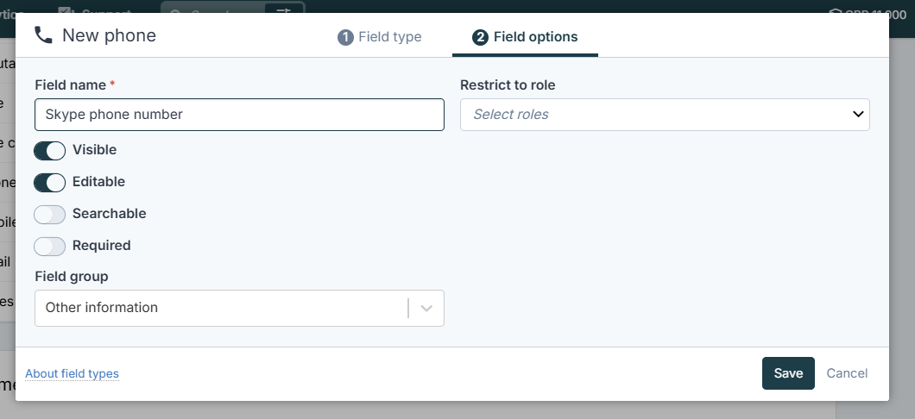915x419 pixels.
Task: Click the phone icon beside New phone
Action: [43, 35]
